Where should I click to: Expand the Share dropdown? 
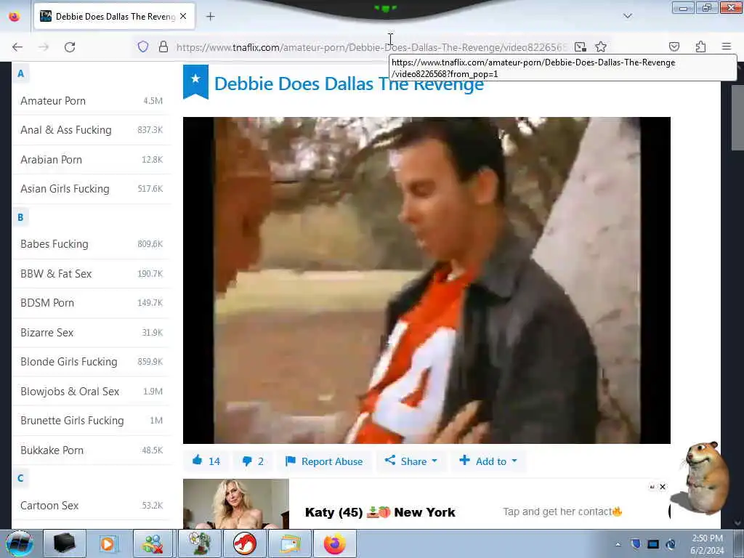point(411,461)
